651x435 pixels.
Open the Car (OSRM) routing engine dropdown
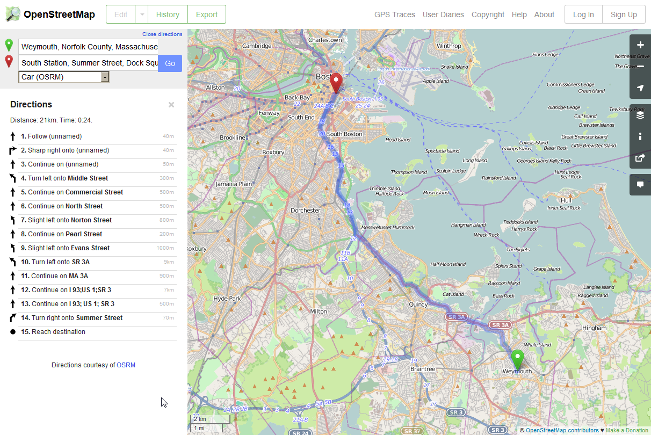tap(64, 77)
